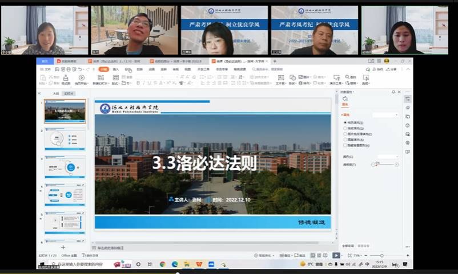This screenshot has width=458, height=274.
Task: Expand the color (颜色) dropdown
Action: coord(388,156)
